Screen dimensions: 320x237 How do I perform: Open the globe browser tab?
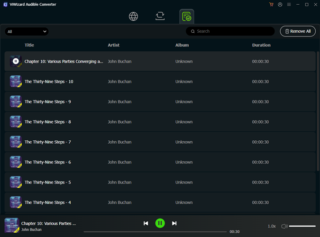[x=134, y=16]
